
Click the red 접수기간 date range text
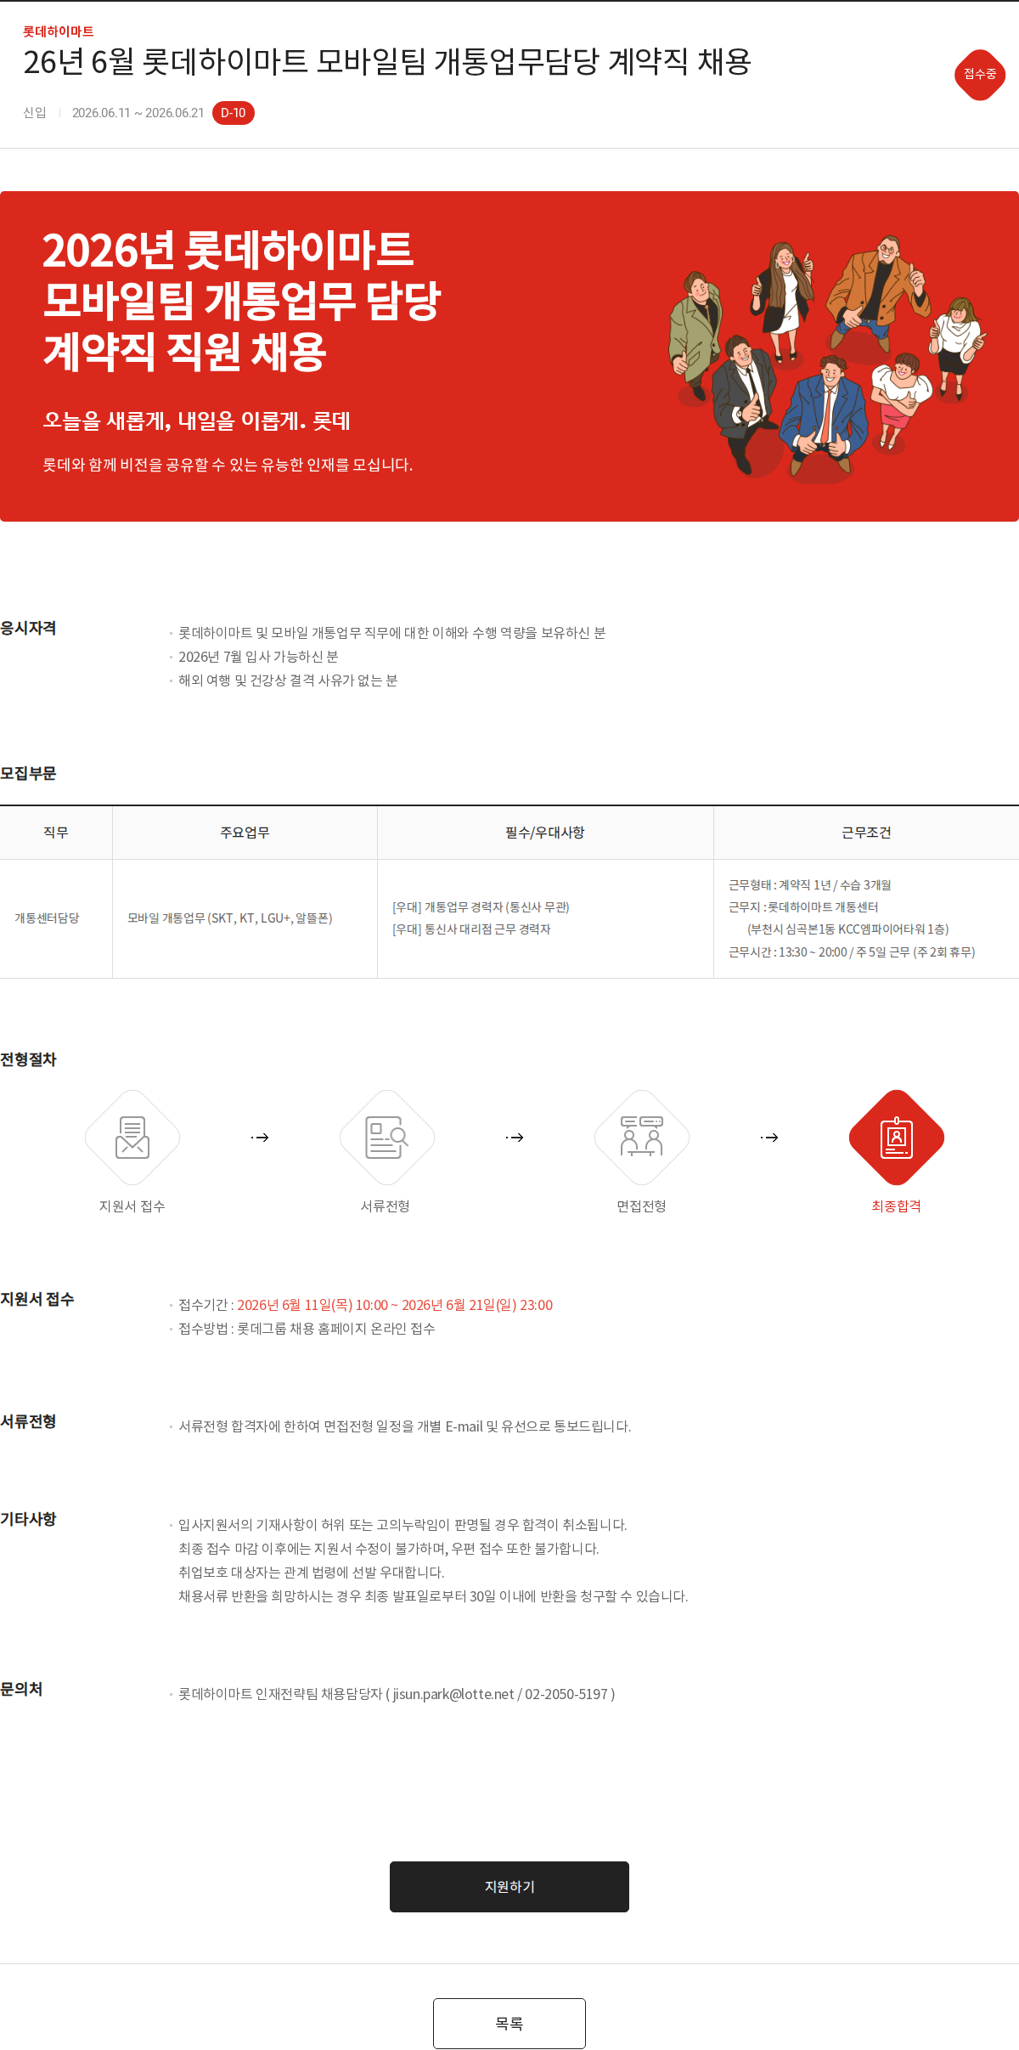(x=395, y=1305)
